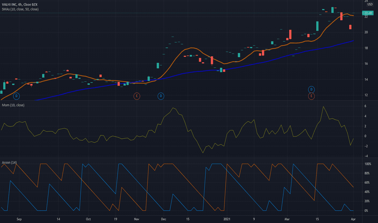Click the dividend D marker near Dec
Viewport: 378px width, 223px height.
(x=161, y=96)
